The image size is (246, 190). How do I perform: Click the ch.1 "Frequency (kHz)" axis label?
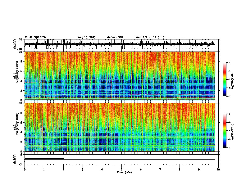coord(17,72)
